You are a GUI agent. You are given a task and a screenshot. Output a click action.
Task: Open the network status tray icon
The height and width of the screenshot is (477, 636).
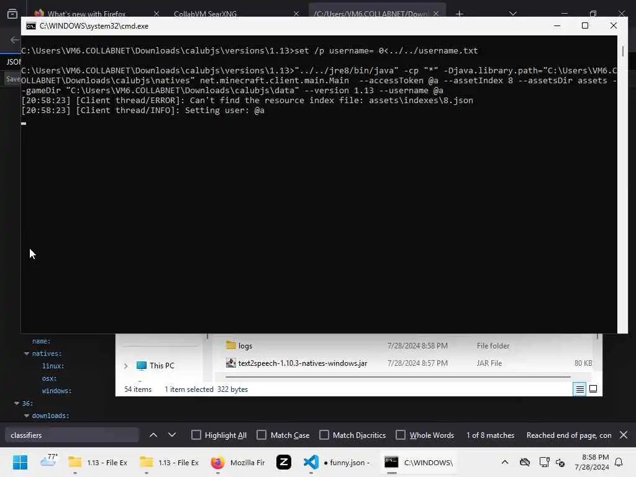[544, 462]
